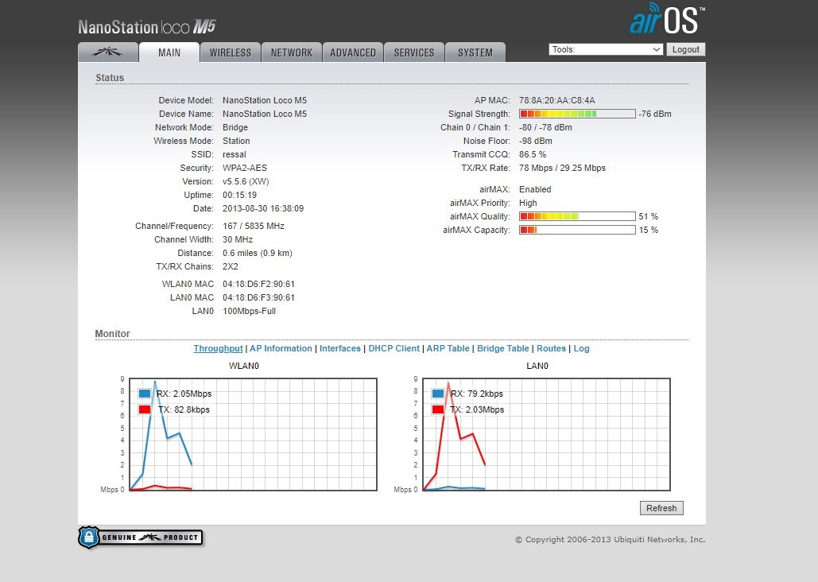Switch to the Wireless tab
The height and width of the screenshot is (582, 818).
pyautogui.click(x=231, y=52)
